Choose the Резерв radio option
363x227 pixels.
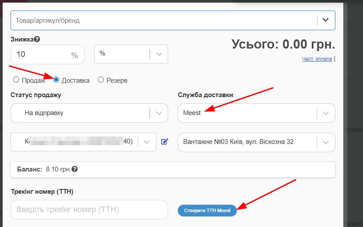(101, 80)
